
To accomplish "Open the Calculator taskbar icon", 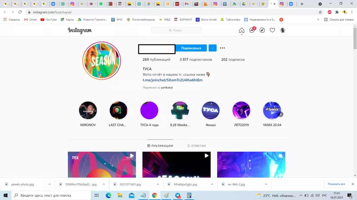I will tap(189, 196).
